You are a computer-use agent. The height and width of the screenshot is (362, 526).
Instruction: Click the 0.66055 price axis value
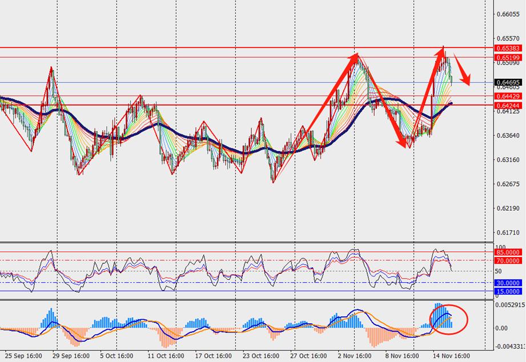pos(508,14)
